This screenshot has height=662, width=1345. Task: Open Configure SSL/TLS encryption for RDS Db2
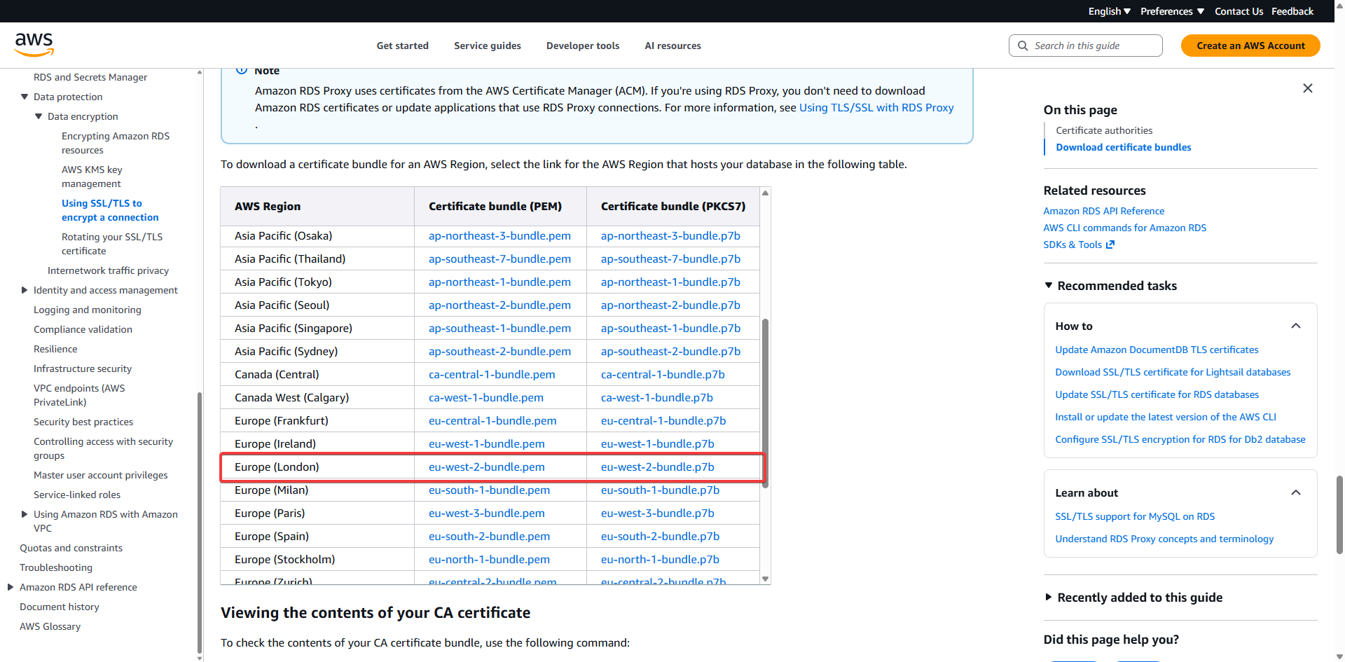pos(1180,439)
